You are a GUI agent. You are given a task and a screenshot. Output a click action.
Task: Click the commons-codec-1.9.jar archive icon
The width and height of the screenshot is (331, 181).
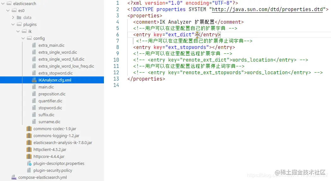29,129
